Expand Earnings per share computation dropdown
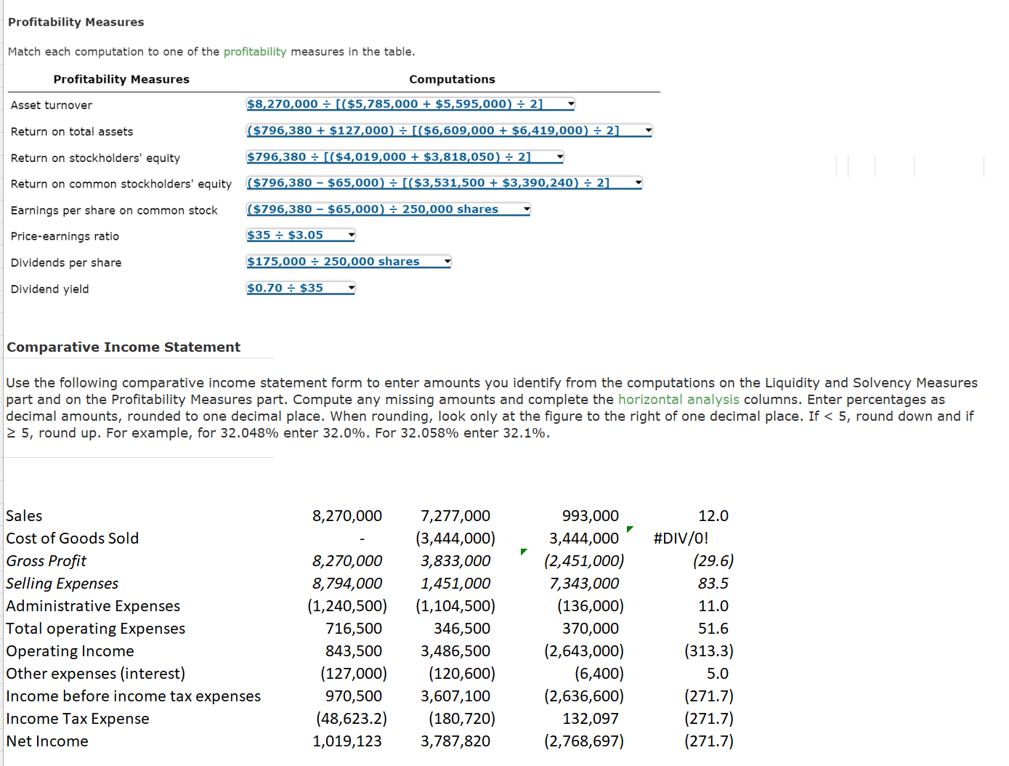The image size is (1009, 766). click(388, 209)
